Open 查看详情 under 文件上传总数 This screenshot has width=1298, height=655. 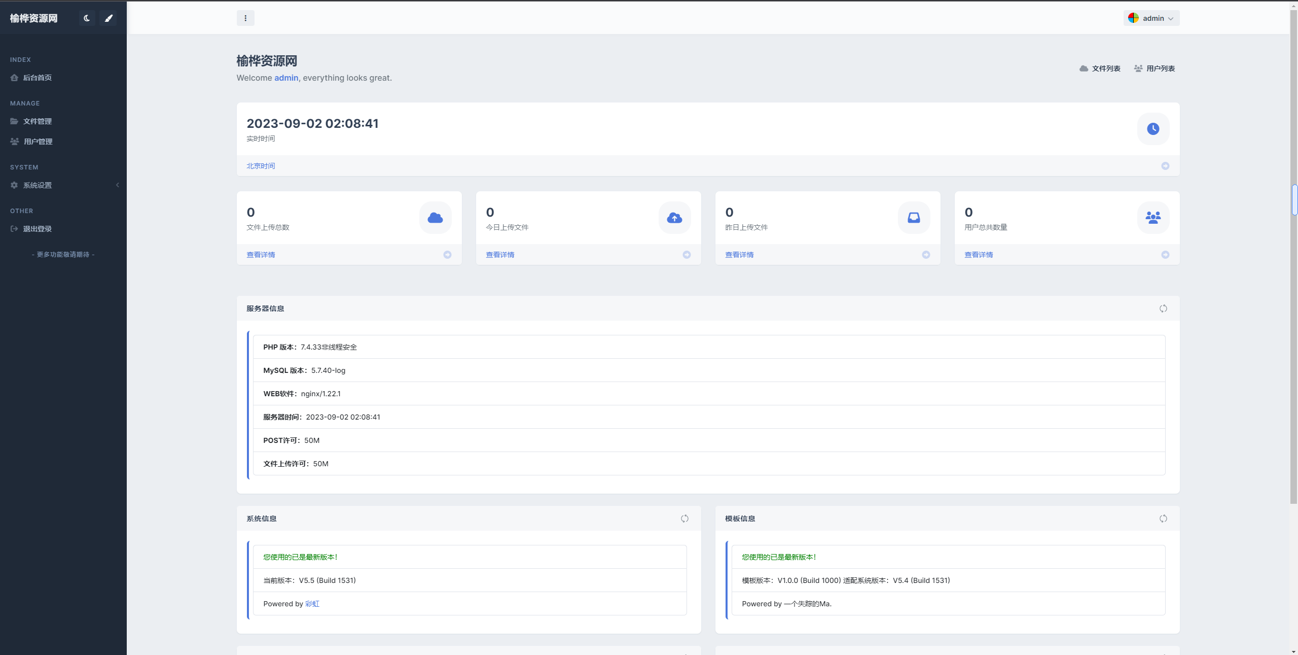pos(261,255)
